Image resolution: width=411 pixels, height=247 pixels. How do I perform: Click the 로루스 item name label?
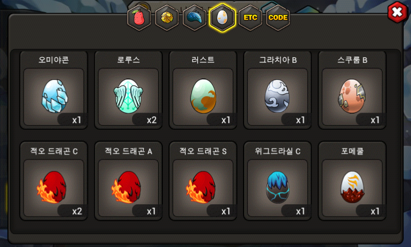tap(128, 60)
